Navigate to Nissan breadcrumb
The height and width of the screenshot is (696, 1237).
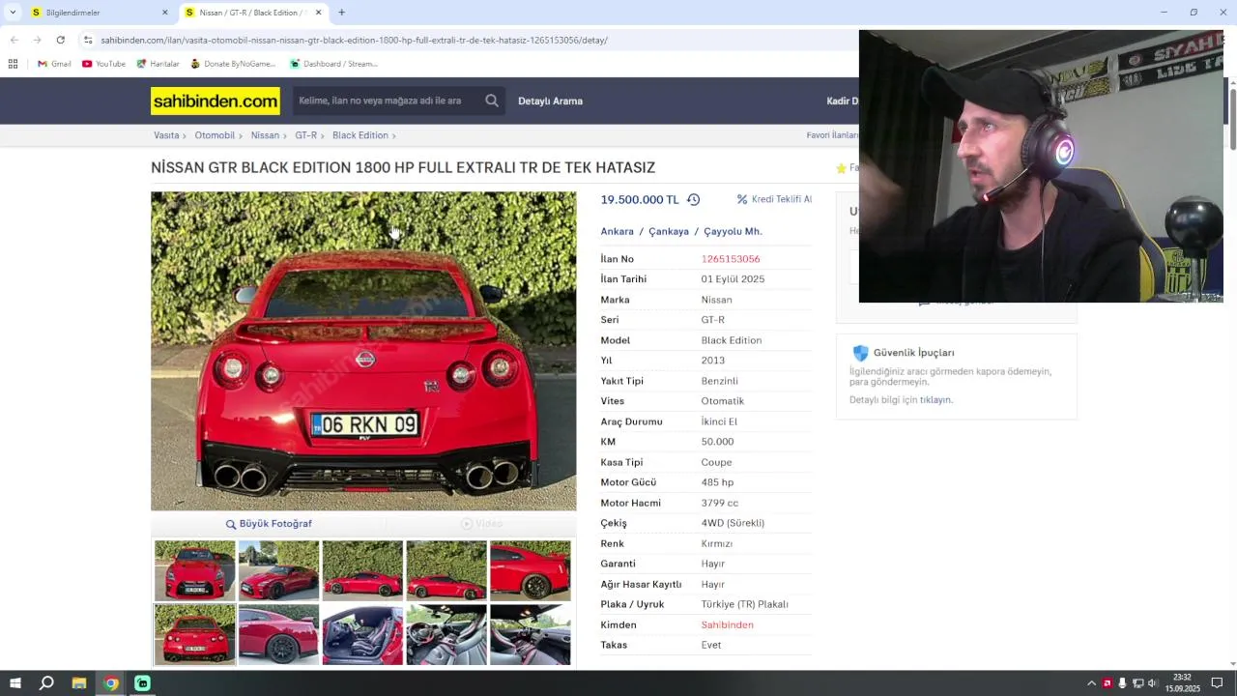265,135
